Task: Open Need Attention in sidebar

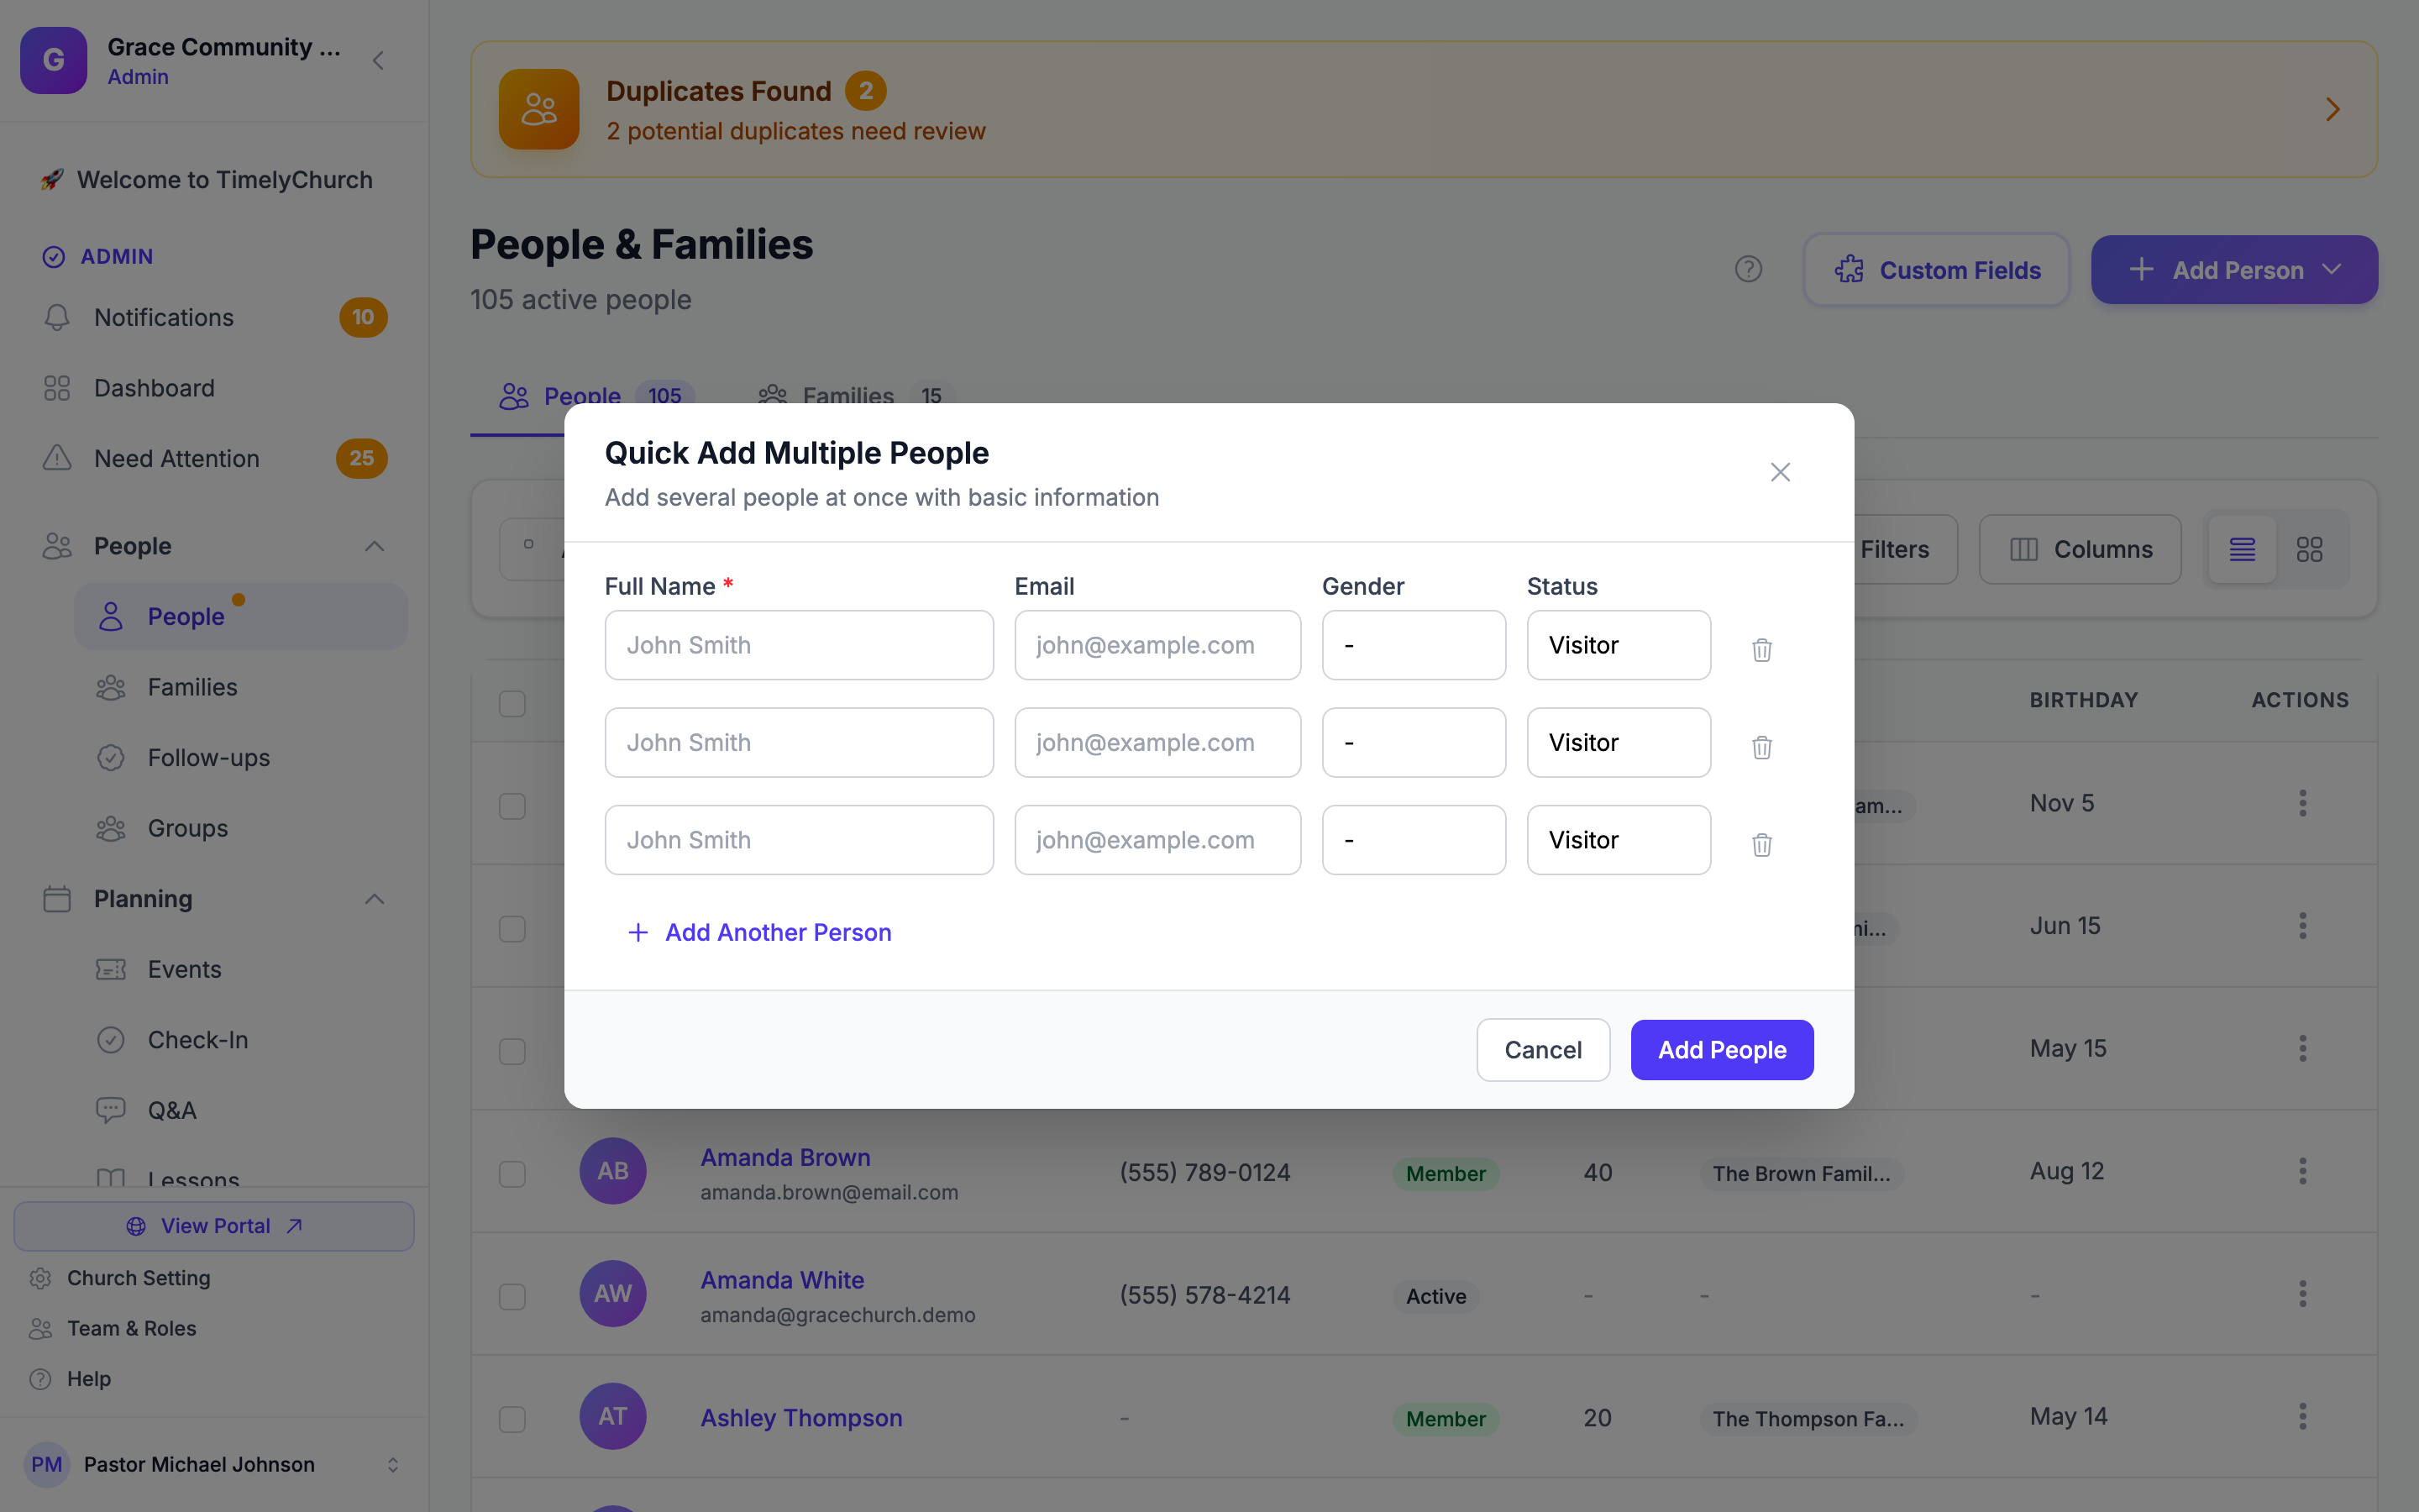Action: click(215, 458)
